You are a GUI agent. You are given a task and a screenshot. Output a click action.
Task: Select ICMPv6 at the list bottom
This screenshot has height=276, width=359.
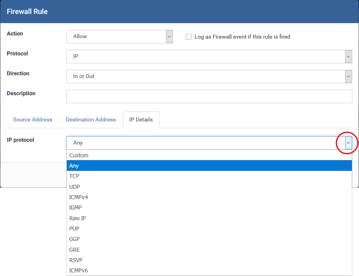pyautogui.click(x=209, y=270)
